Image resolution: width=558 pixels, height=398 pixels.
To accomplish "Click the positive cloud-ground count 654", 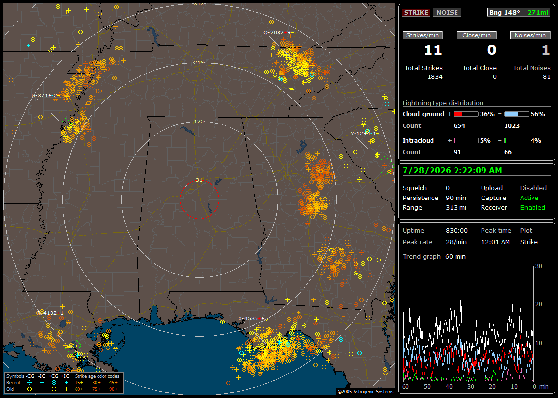I will pos(459,126).
